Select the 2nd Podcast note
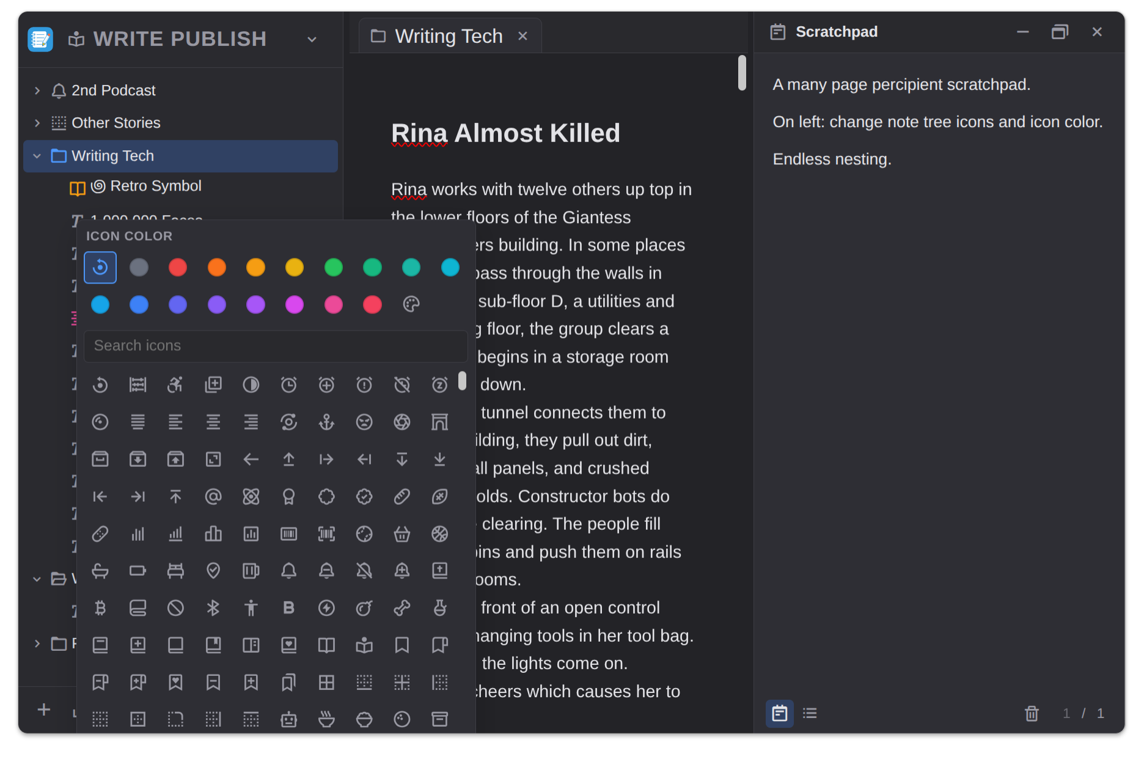 pyautogui.click(x=113, y=90)
